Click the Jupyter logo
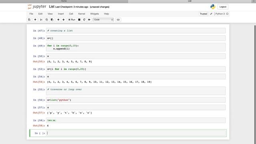 click(x=37, y=7)
